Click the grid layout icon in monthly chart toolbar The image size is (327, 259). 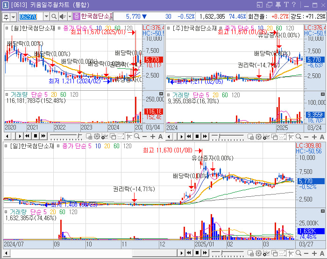(x=89, y=137)
